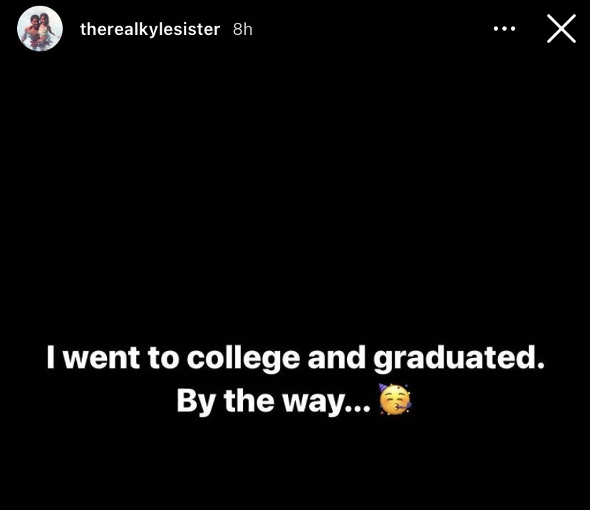Open therealkylesister profile picture

pos(40,29)
